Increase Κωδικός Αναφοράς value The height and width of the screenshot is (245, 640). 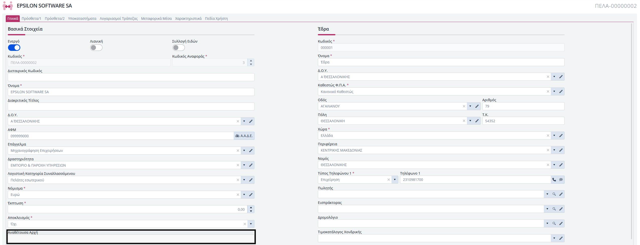click(251, 61)
